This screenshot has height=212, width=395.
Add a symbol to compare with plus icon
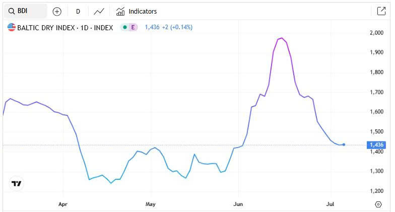(57, 11)
